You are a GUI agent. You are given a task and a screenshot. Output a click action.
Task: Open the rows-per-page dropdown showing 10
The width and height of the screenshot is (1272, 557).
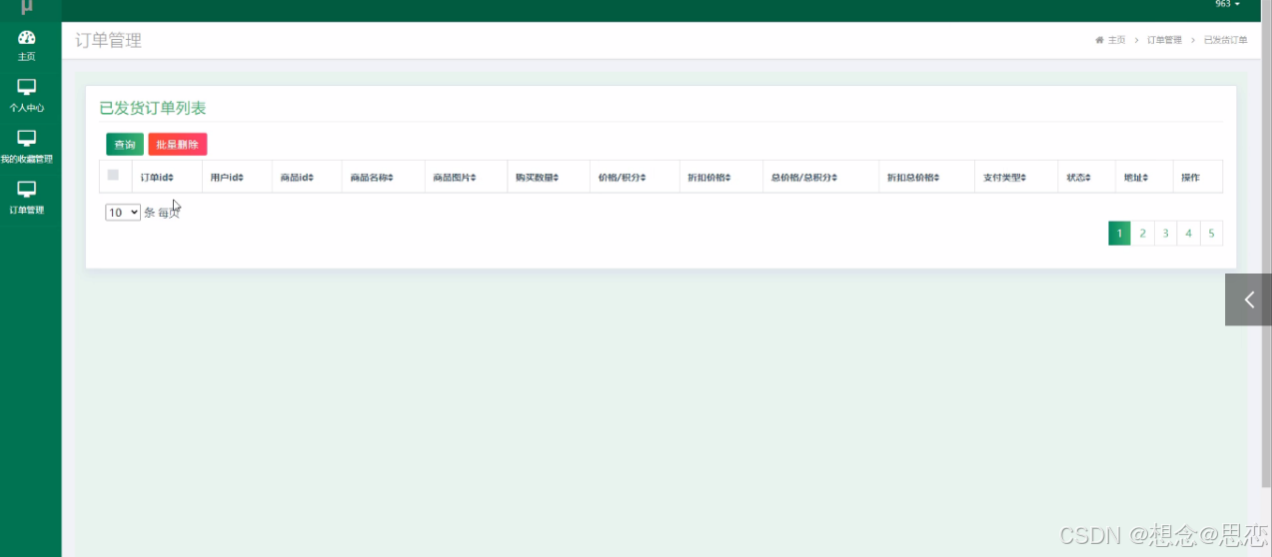[x=123, y=213]
